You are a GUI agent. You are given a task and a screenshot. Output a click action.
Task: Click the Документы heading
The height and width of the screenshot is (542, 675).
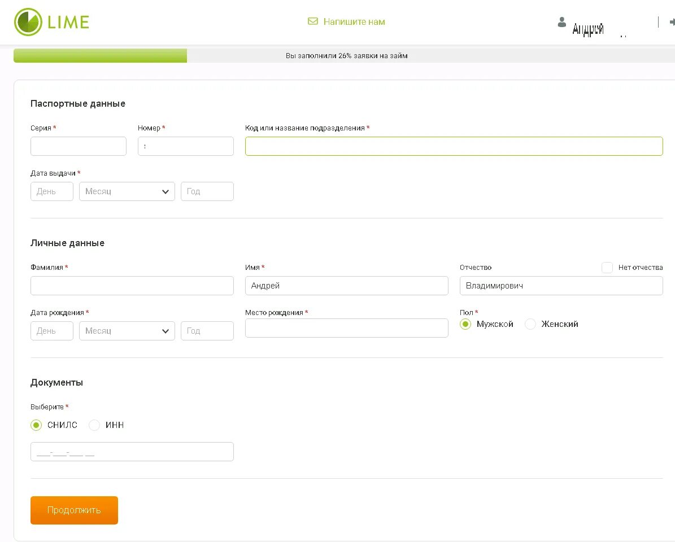(x=57, y=382)
